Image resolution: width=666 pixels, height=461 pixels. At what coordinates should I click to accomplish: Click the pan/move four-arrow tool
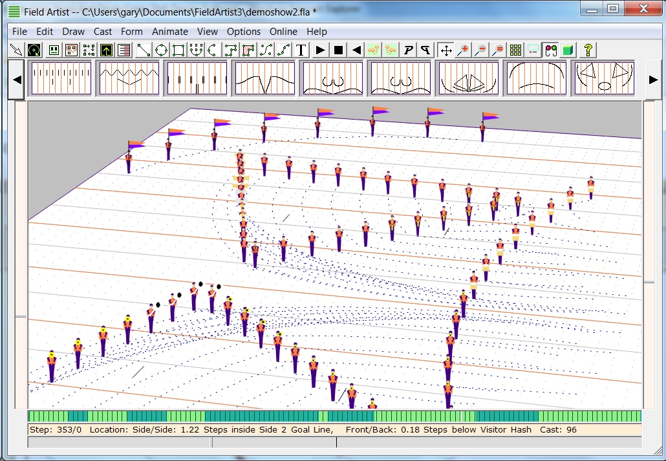point(446,50)
